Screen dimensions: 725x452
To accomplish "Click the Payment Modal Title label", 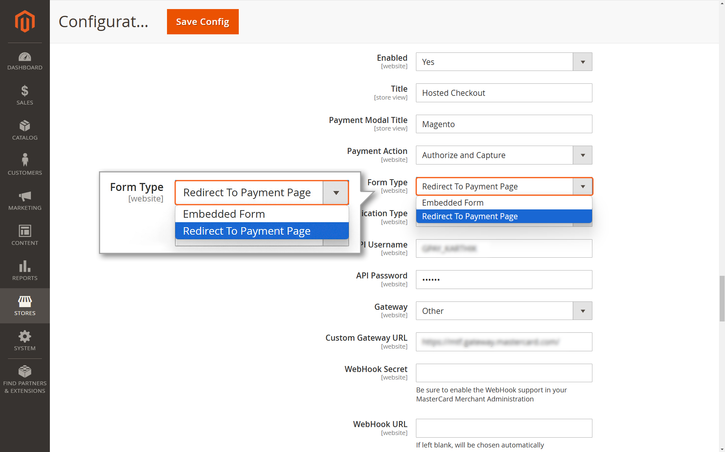I will (368, 120).
